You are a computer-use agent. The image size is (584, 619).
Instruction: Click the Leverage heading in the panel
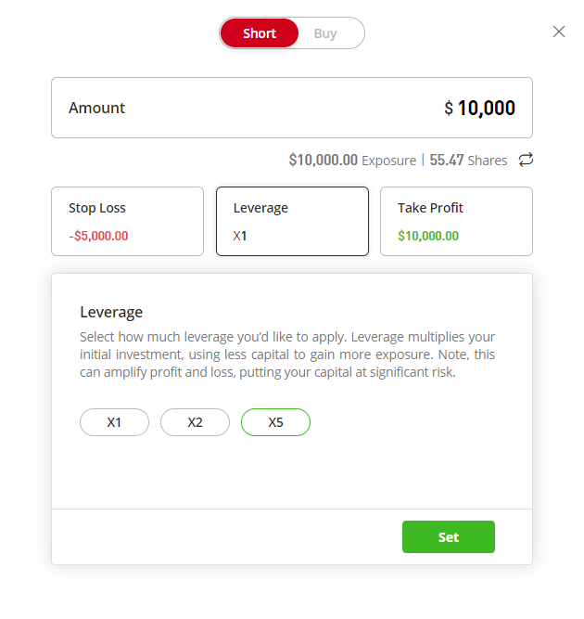click(x=111, y=312)
